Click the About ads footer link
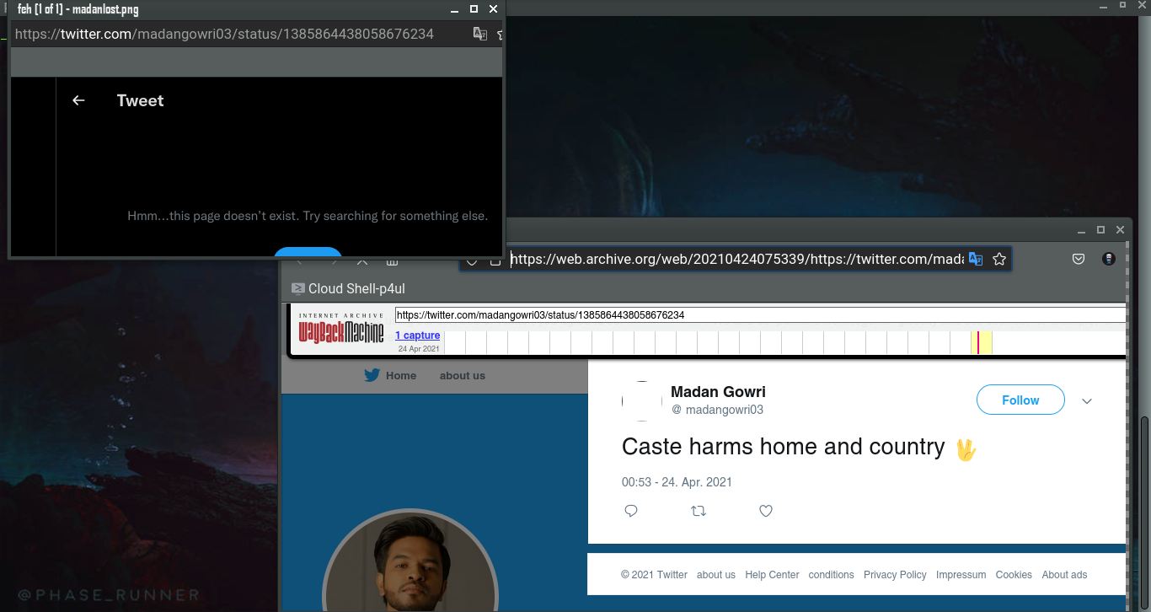This screenshot has height=612, width=1151. coord(1064,575)
